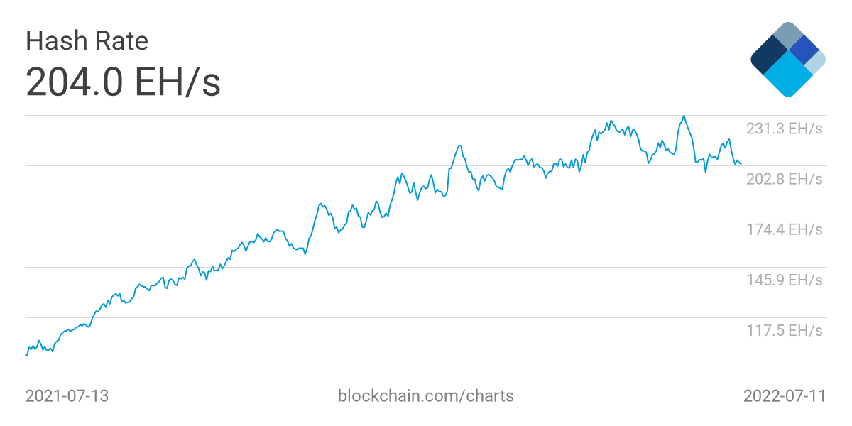The image size is (852, 426).
Task: Click the "Hash Rate" chart title
Action: [x=87, y=41]
